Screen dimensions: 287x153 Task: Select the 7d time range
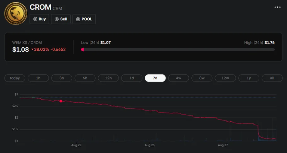click(x=155, y=78)
